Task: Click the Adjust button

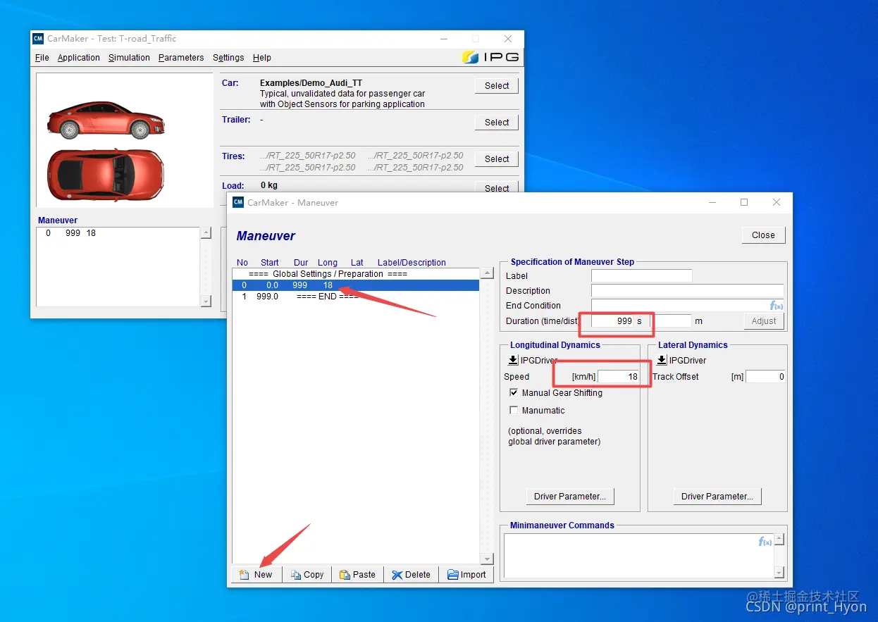Action: tap(764, 321)
